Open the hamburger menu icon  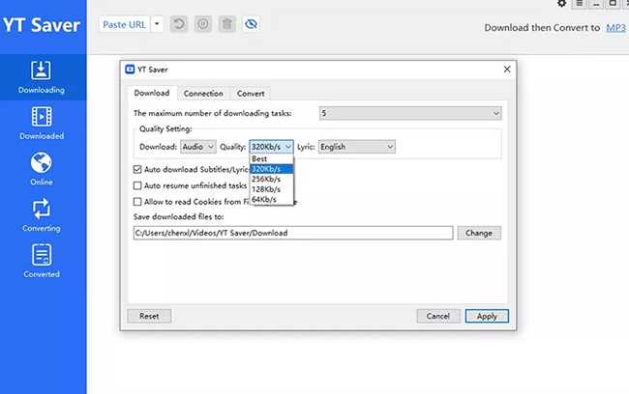[580, 4]
